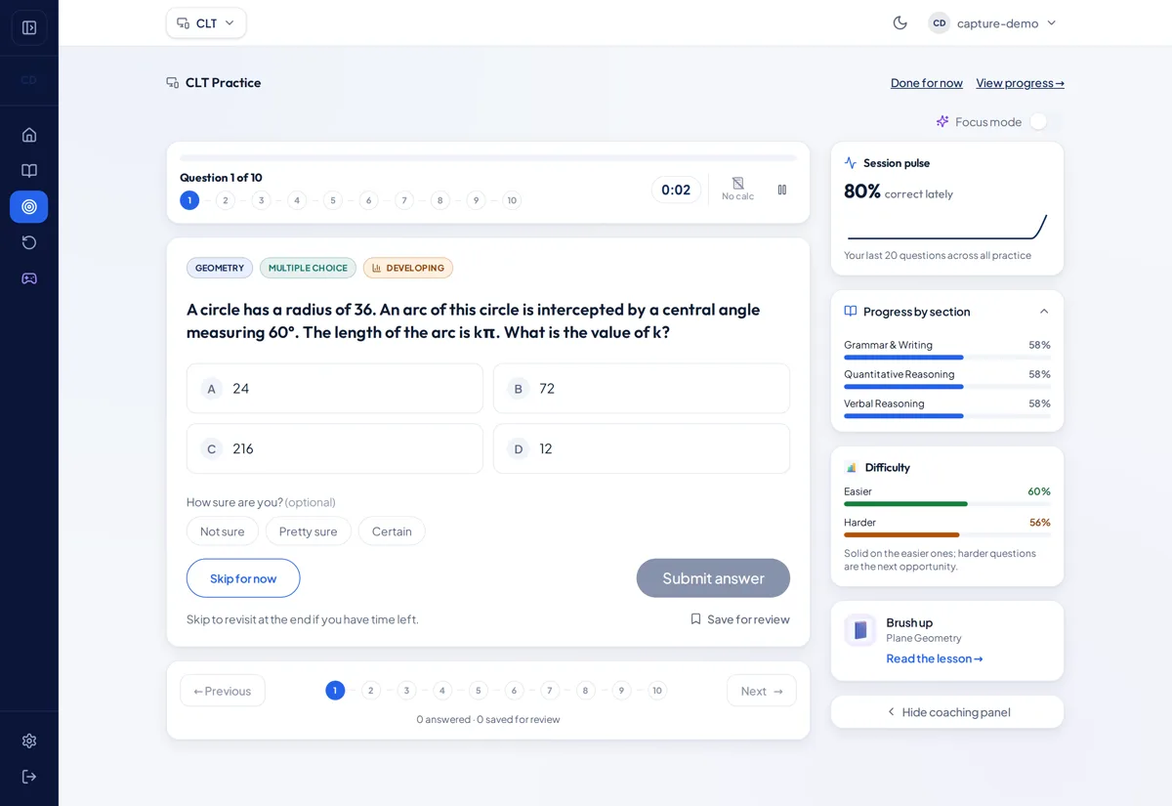Go to question 7 in bottom pagination
1172x806 pixels.
(x=550, y=691)
